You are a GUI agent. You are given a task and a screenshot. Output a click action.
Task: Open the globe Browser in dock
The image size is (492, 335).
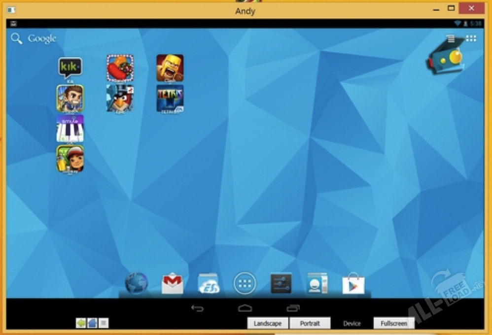[x=136, y=283]
